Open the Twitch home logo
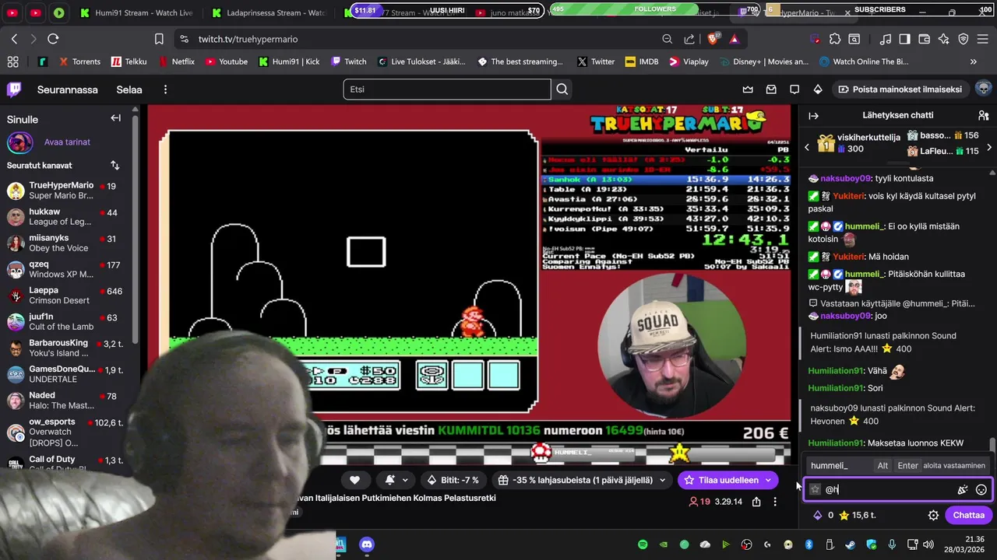This screenshot has width=997, height=560. coord(14,89)
